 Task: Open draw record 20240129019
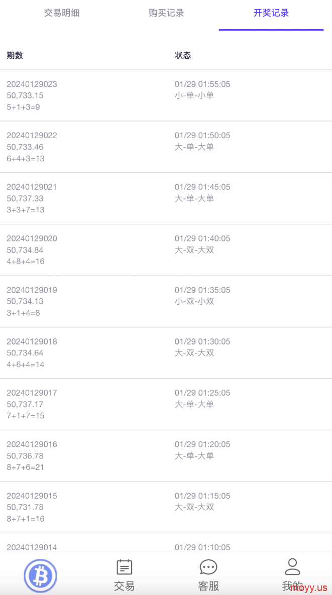point(32,290)
